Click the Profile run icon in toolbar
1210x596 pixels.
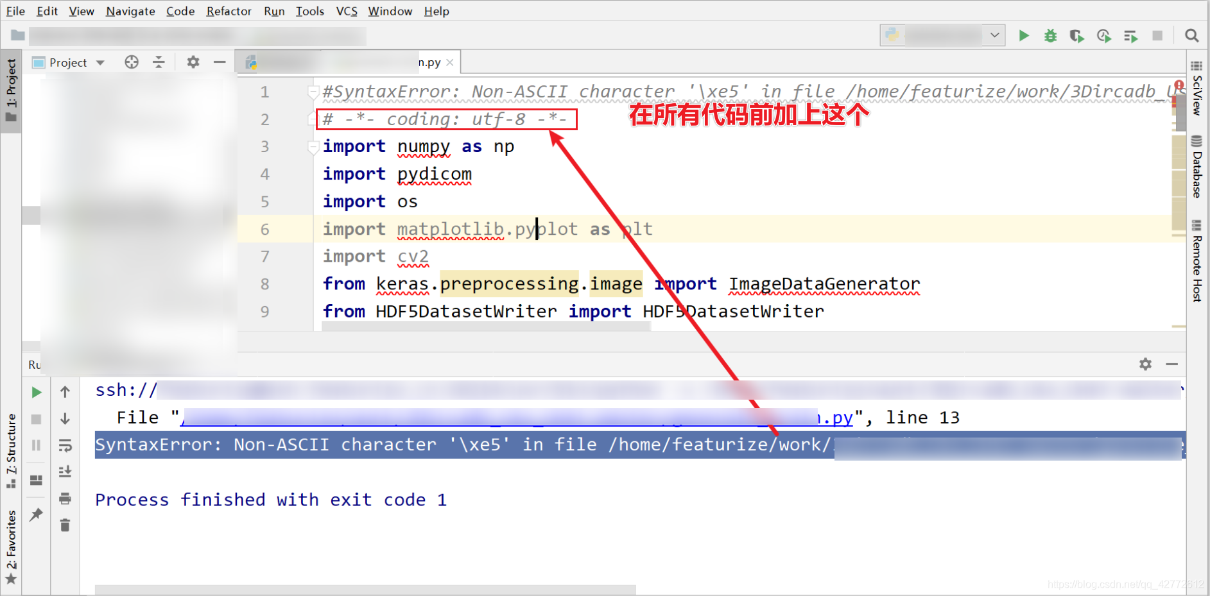coord(1103,35)
